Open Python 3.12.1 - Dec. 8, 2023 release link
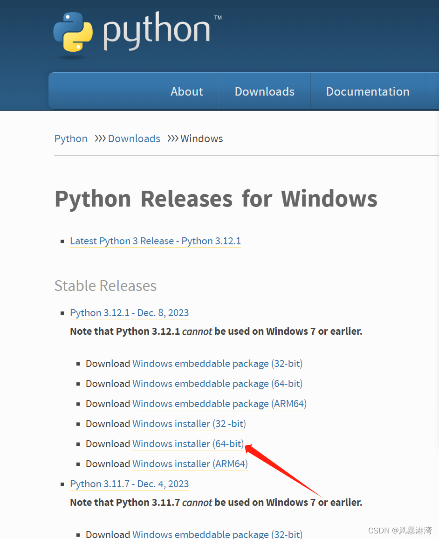Image resolution: width=439 pixels, height=539 pixels. pyautogui.click(x=130, y=313)
